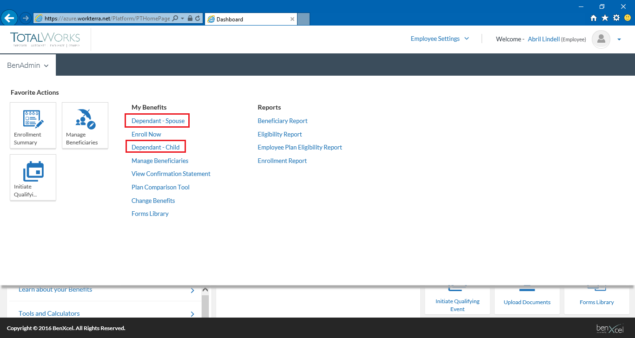The height and width of the screenshot is (338, 635).
Task: Open the Employee Settings dropdown
Action: pyautogui.click(x=440, y=39)
